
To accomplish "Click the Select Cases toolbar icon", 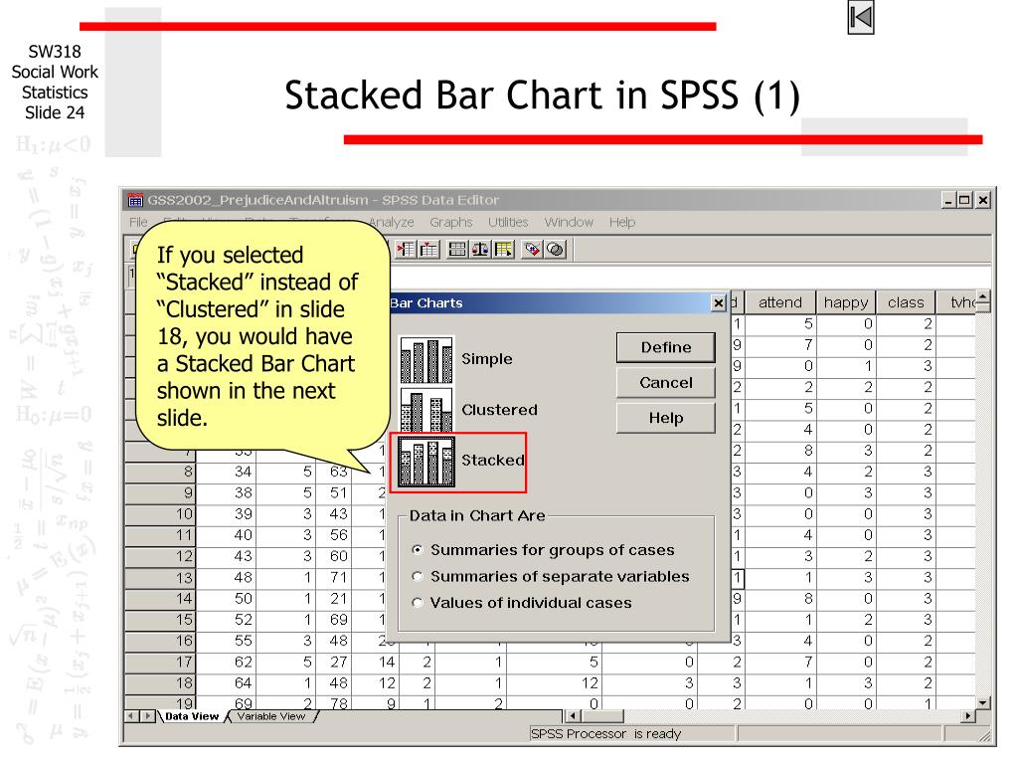I will (503, 250).
